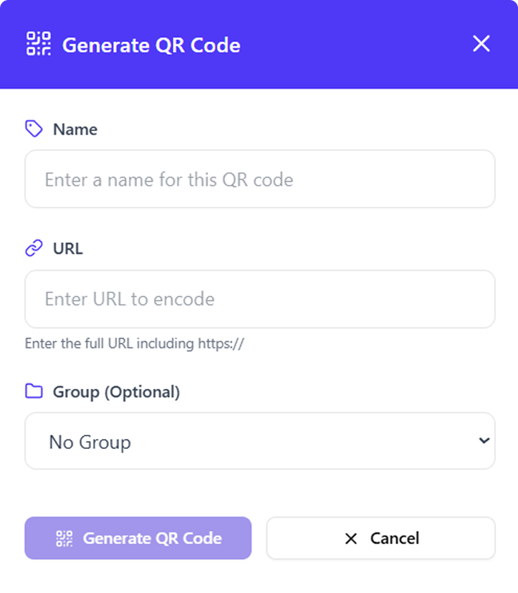
Task: Click the "Name" field label
Action: point(75,129)
